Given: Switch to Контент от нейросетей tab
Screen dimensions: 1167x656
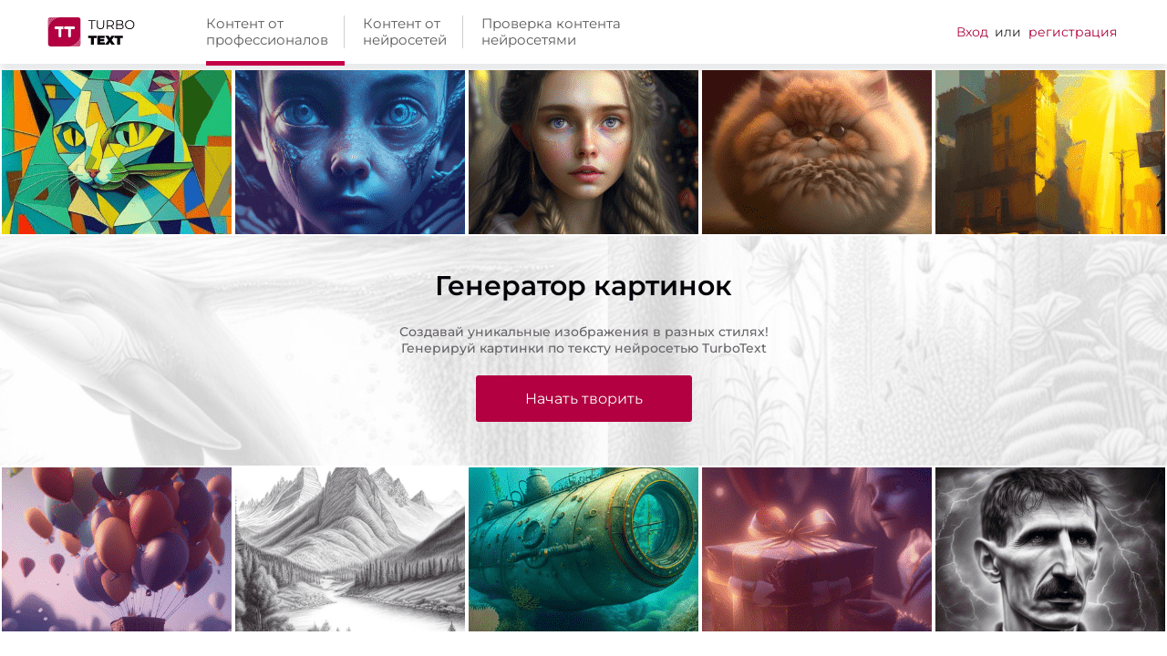Looking at the screenshot, I should (x=405, y=32).
